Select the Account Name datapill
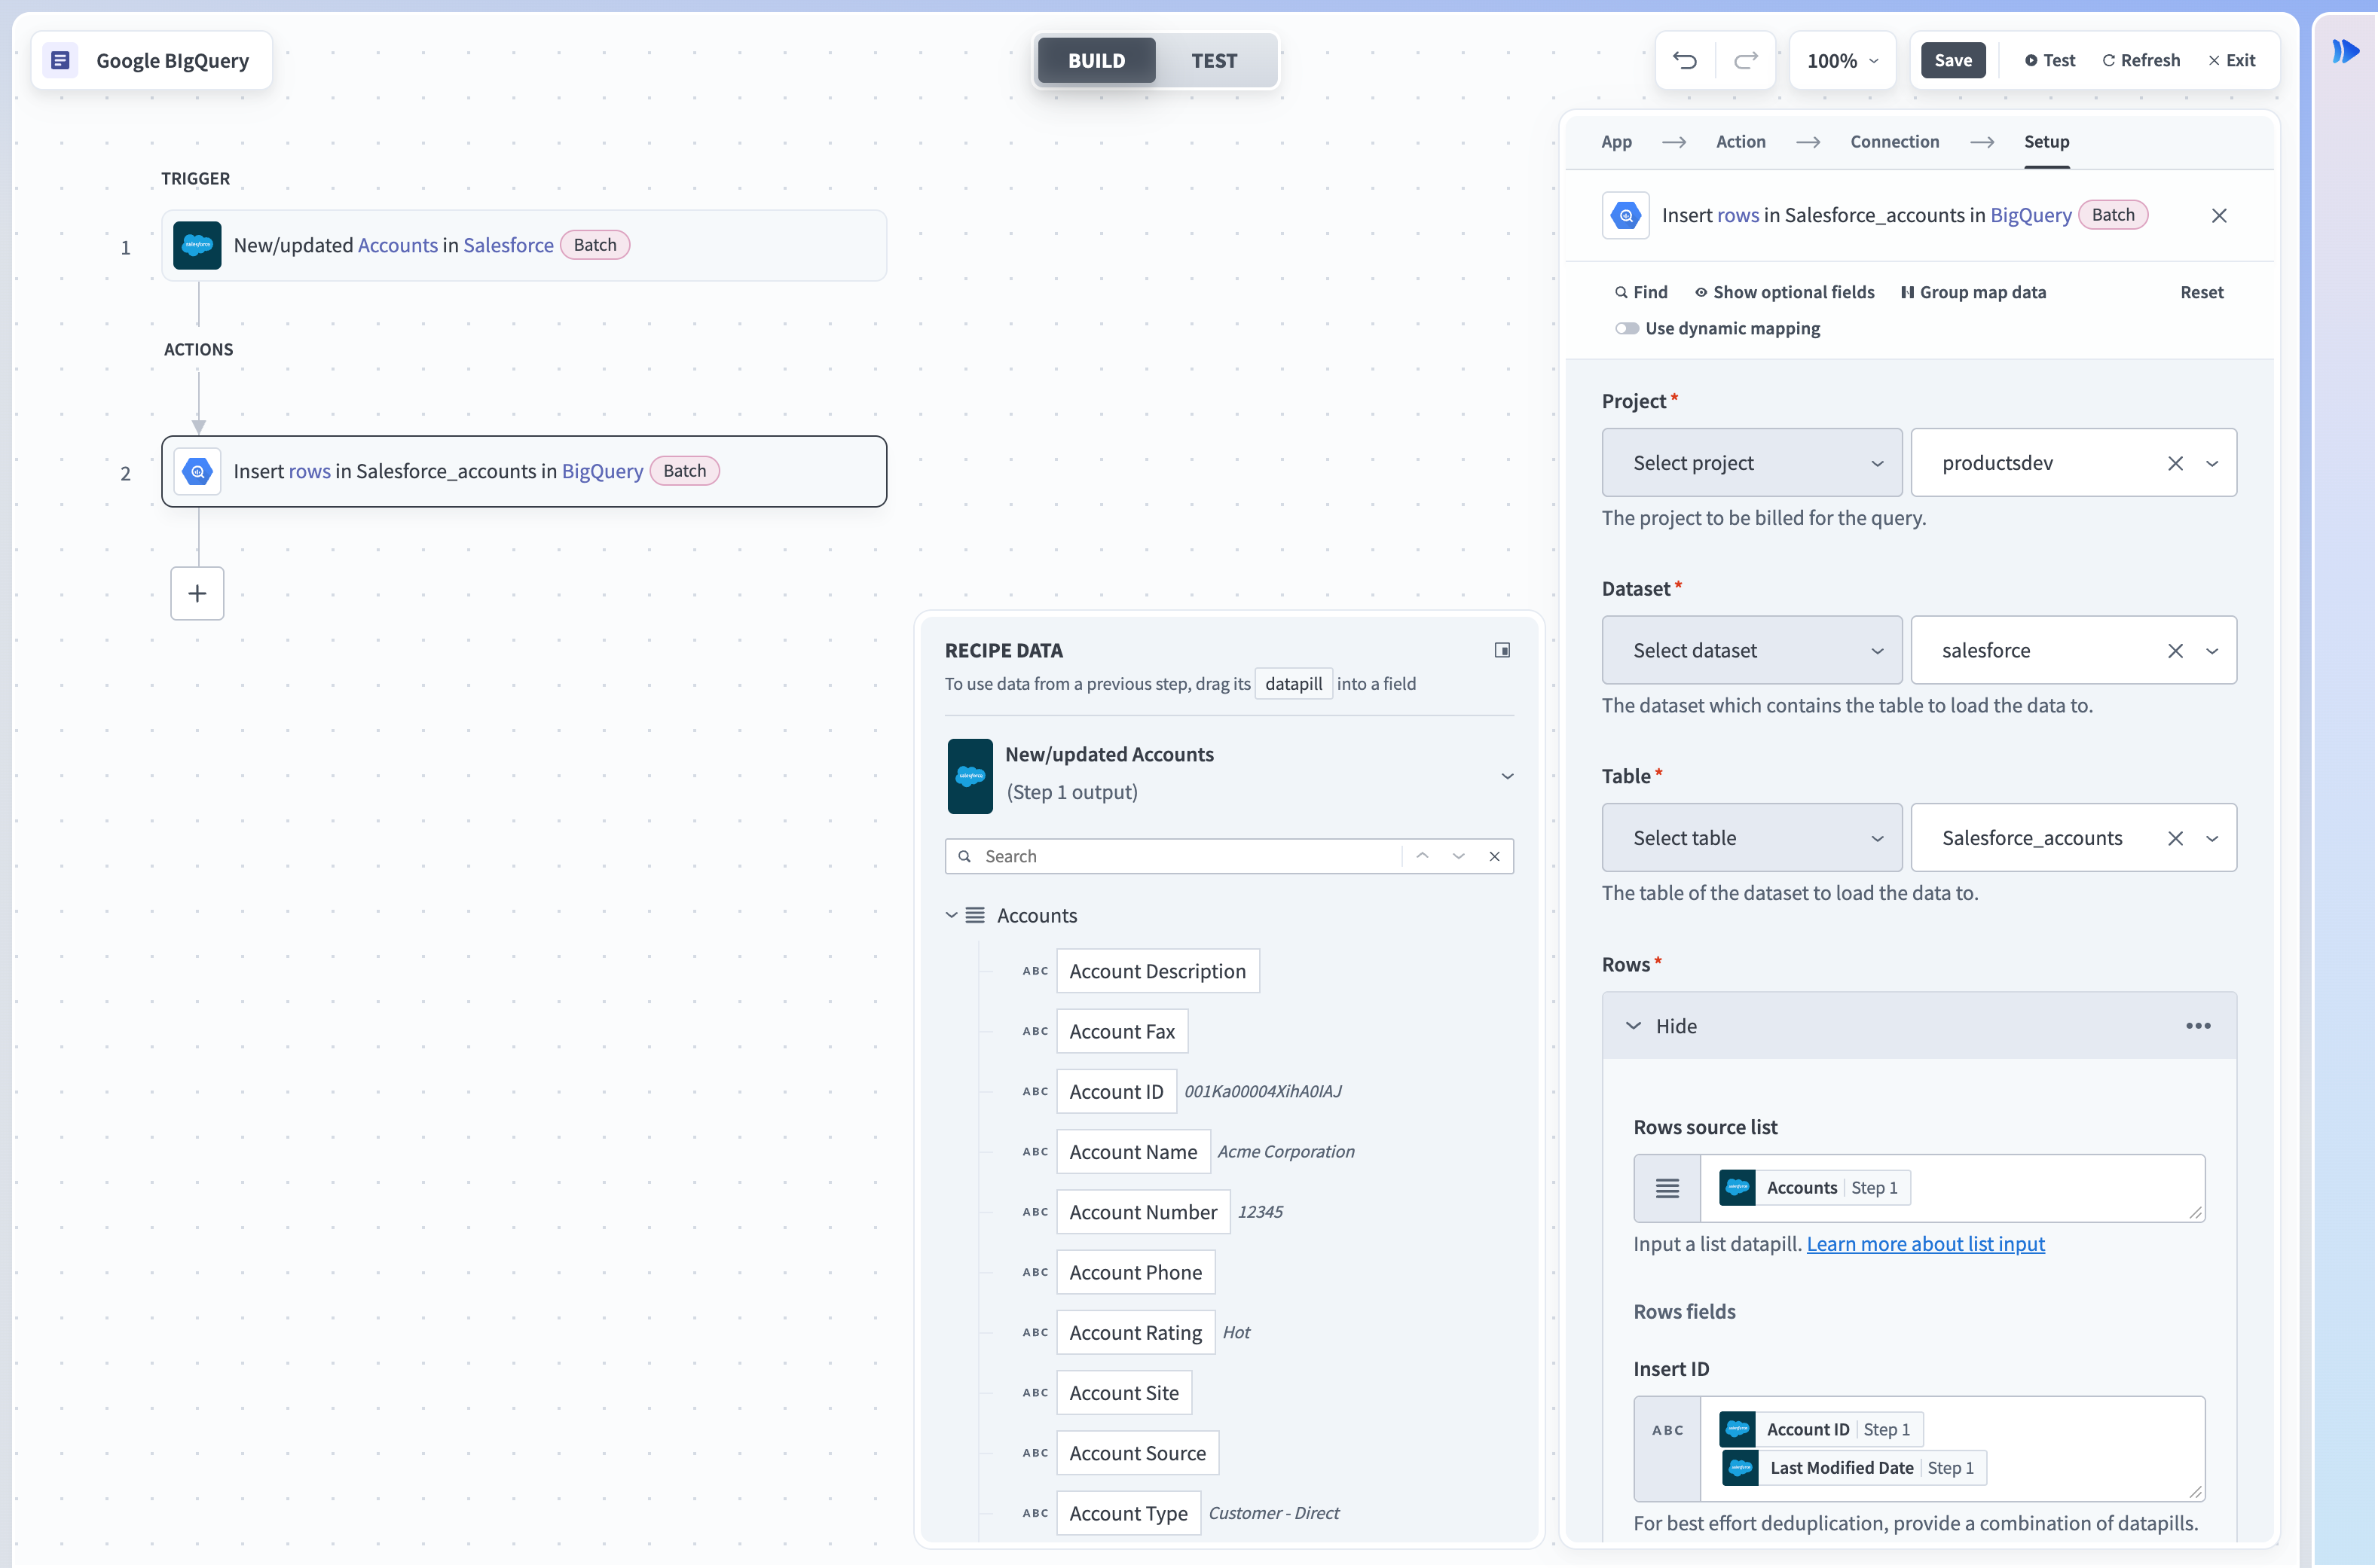Viewport: 2378px width, 1568px height. pos(1132,1152)
